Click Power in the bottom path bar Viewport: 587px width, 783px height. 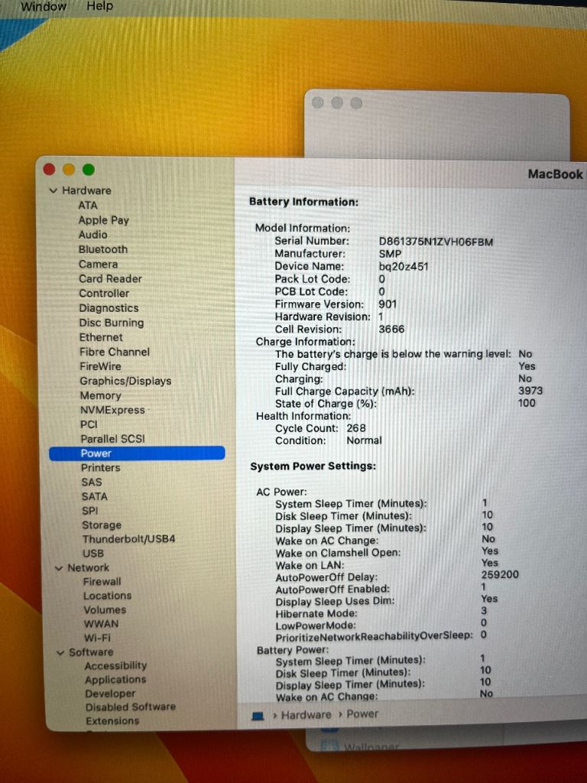click(x=362, y=714)
